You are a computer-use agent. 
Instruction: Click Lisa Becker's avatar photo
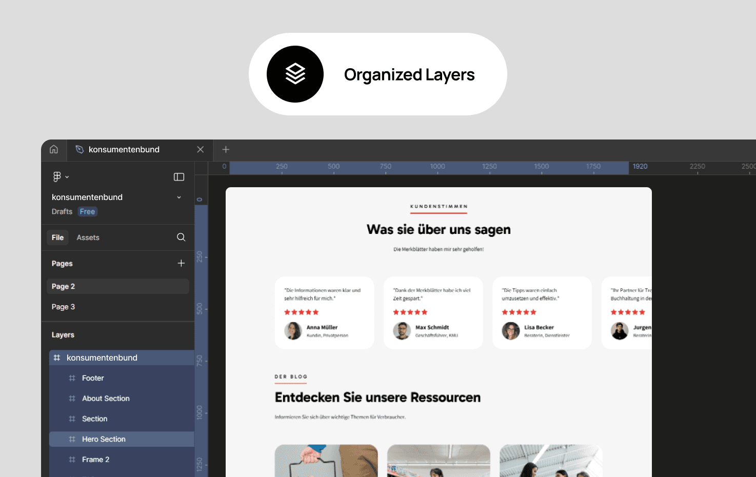(x=510, y=331)
